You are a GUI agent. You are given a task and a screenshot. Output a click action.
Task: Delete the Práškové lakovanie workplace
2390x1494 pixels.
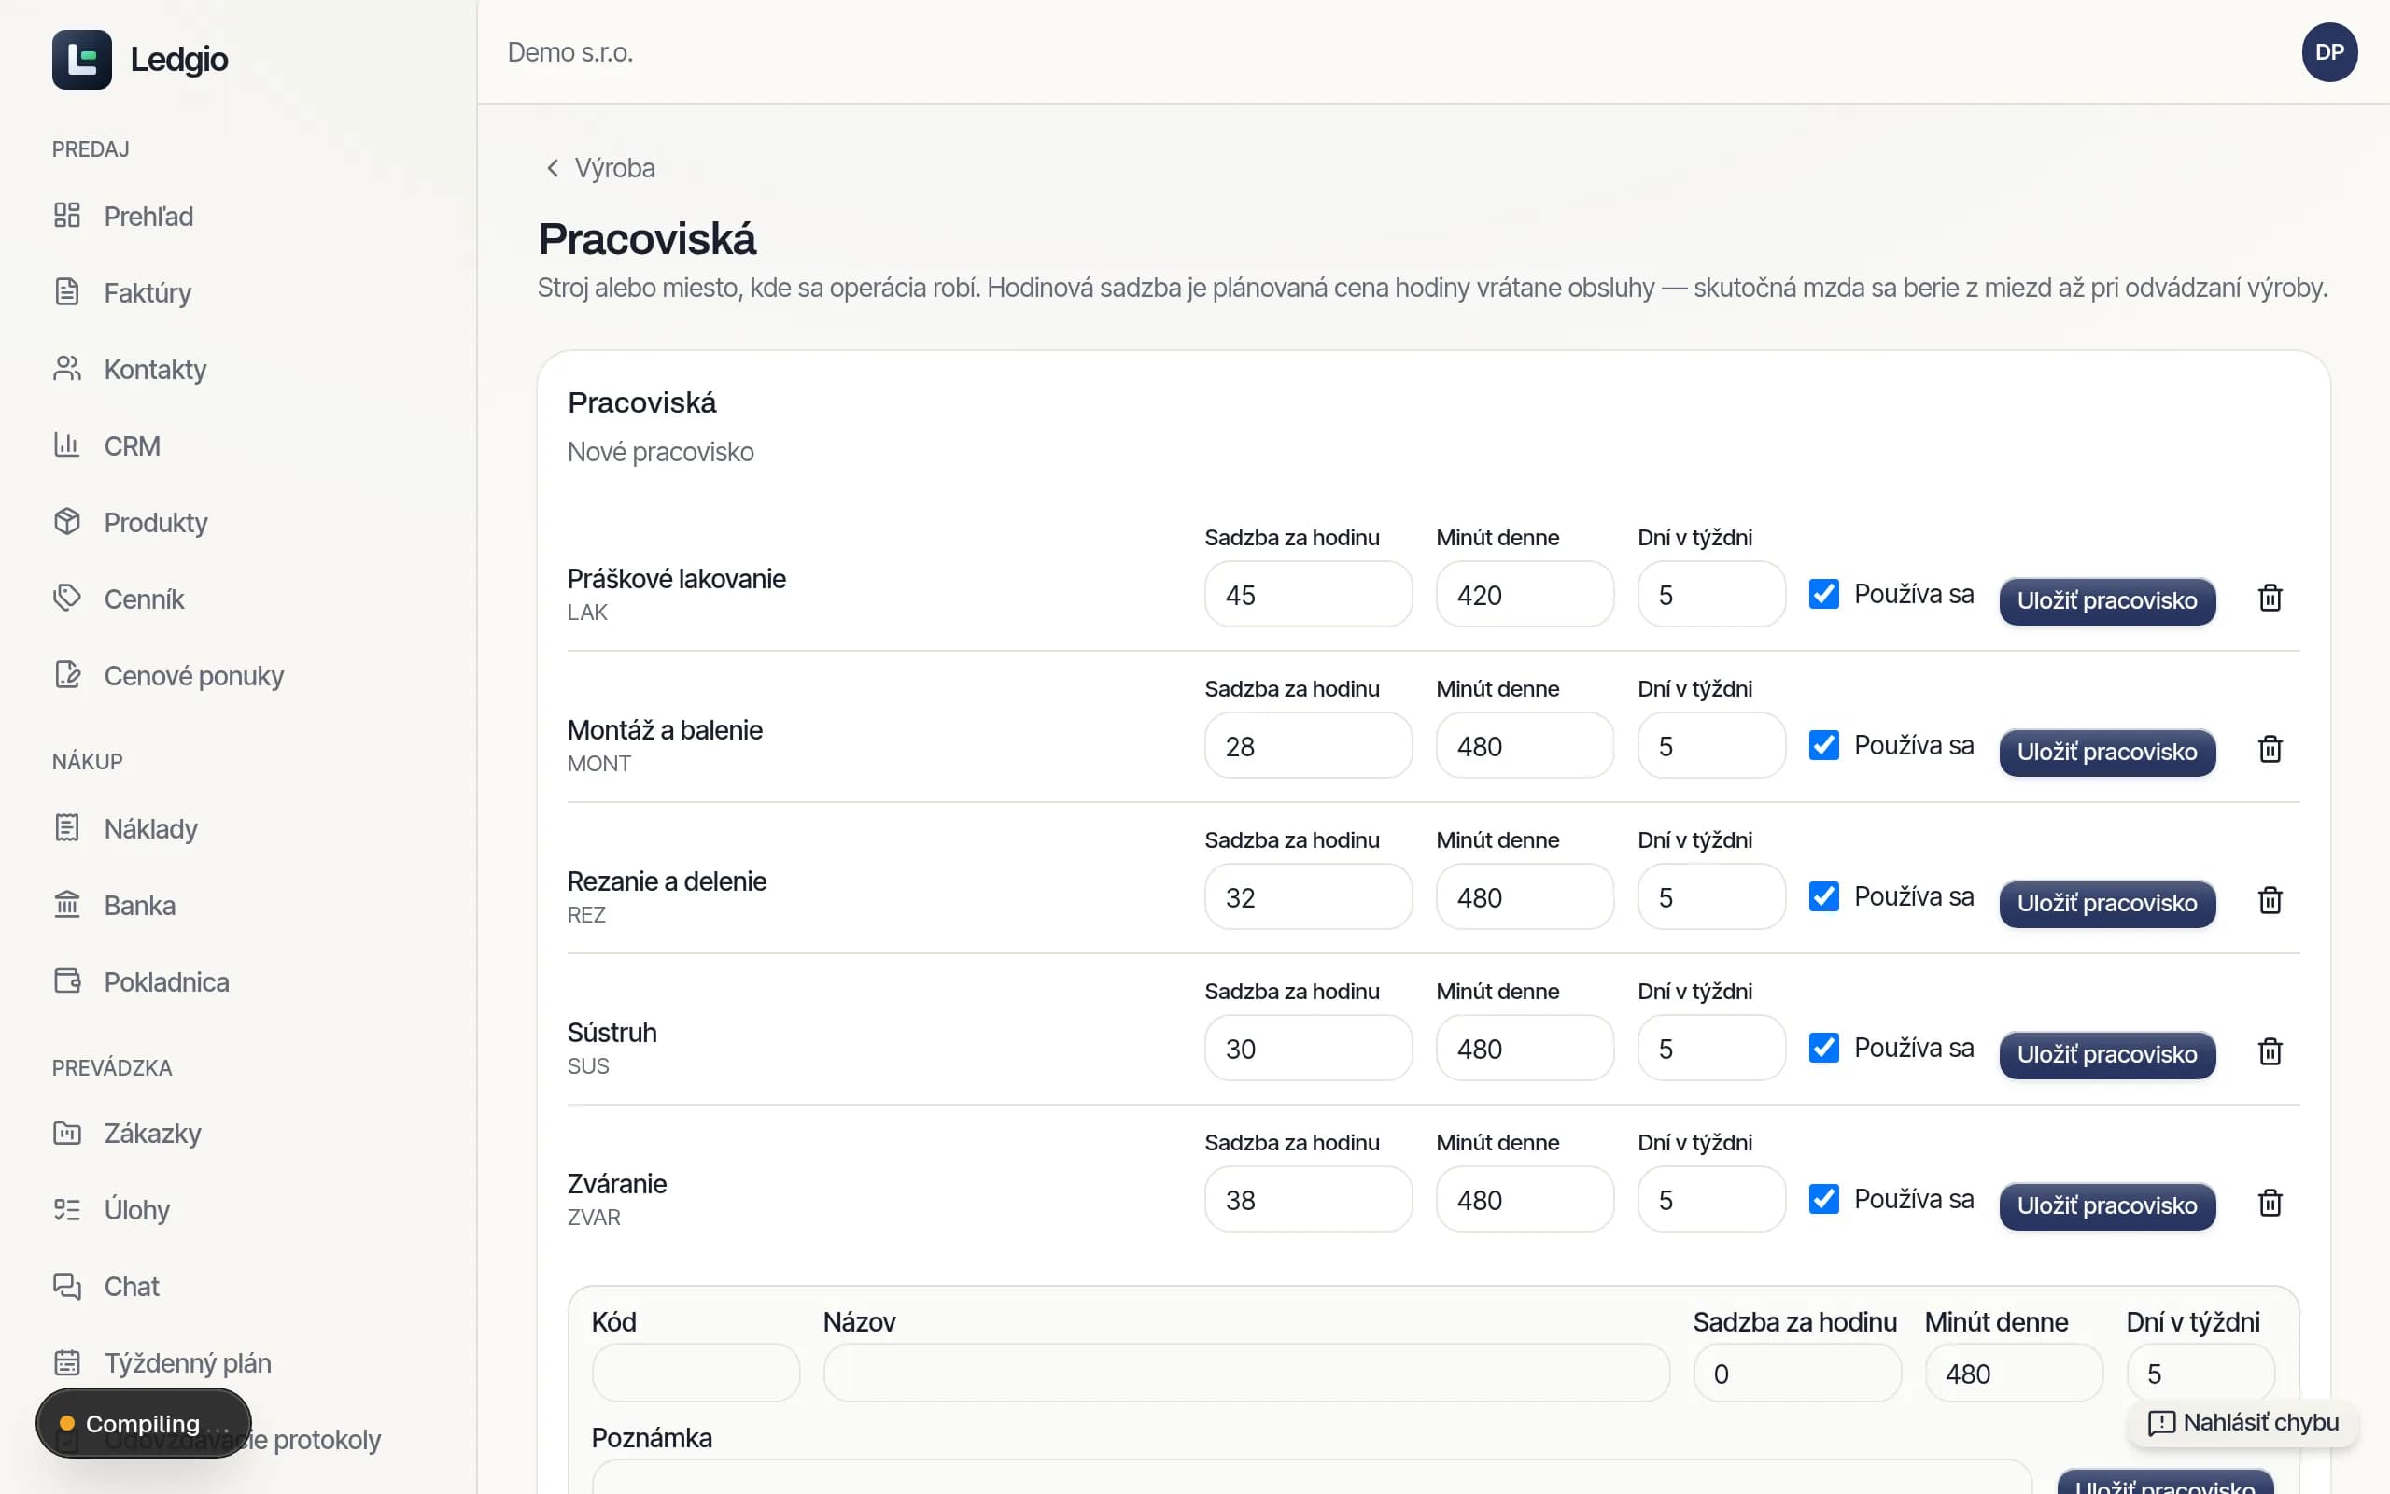click(2270, 598)
